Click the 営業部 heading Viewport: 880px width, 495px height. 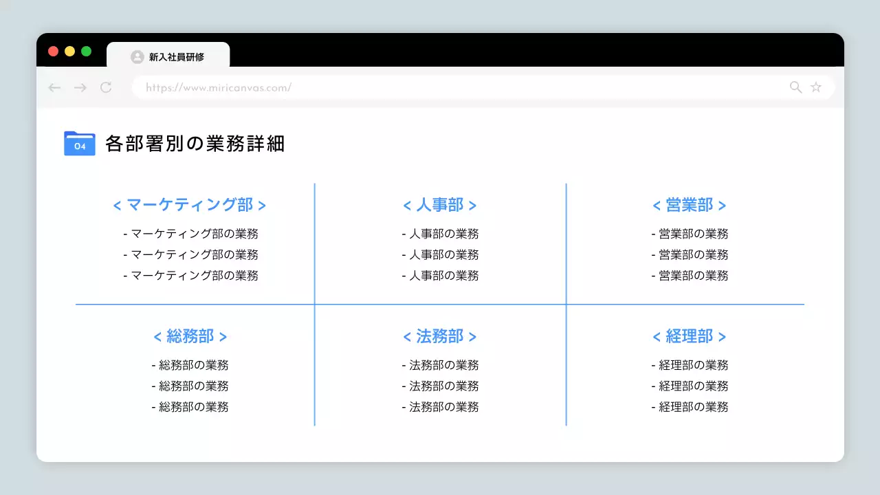coord(690,205)
